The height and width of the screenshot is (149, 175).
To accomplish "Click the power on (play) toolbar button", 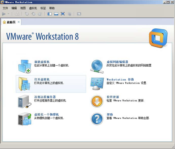I will (4, 14).
